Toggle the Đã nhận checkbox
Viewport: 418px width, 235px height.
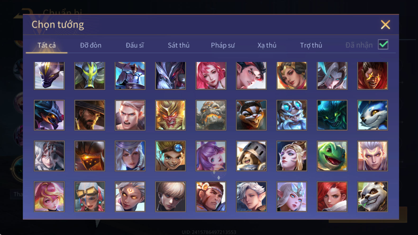[383, 44]
